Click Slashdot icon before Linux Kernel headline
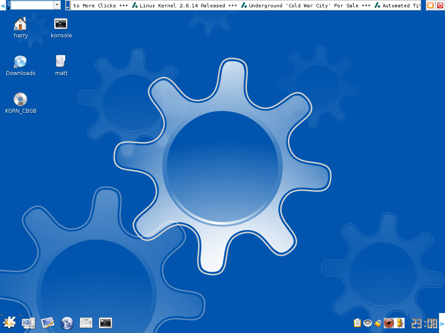This screenshot has height=333, width=445. (135, 5)
